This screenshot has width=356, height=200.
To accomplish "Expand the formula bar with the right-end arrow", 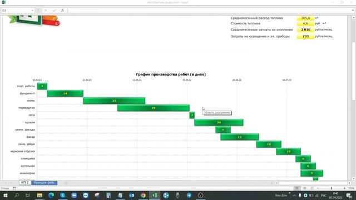I will click(x=353, y=11).
